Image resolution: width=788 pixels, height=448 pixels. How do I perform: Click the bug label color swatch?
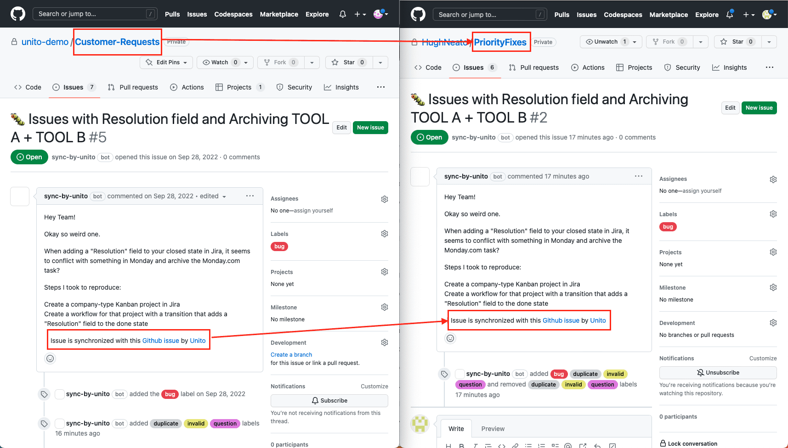point(279,246)
